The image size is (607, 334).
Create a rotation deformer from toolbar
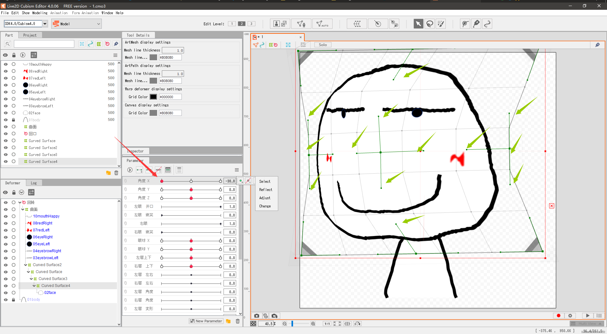(x=378, y=24)
